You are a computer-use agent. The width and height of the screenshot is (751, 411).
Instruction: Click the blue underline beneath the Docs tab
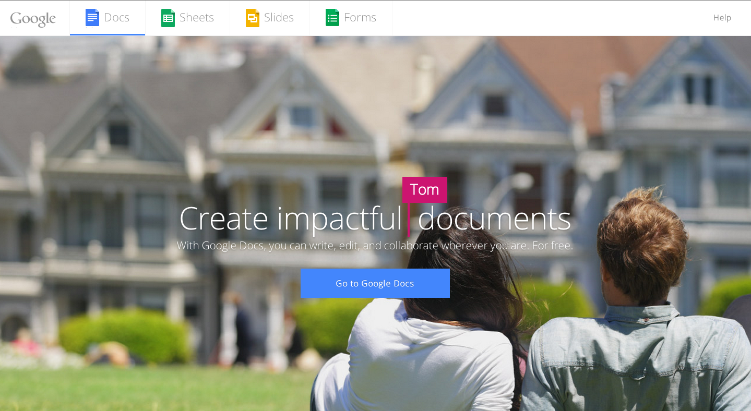coord(107,34)
